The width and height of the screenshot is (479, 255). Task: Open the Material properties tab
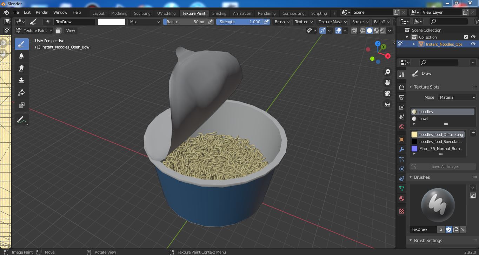coord(402,198)
